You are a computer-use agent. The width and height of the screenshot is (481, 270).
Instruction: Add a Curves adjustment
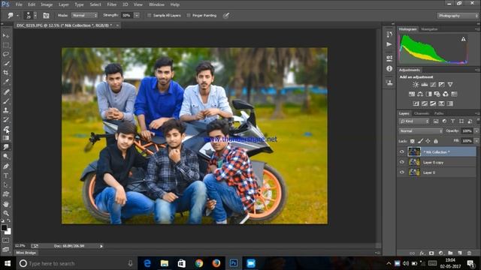tap(433, 85)
